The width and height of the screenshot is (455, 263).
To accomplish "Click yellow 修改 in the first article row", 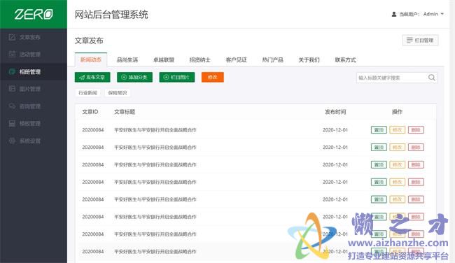I will [398, 130].
